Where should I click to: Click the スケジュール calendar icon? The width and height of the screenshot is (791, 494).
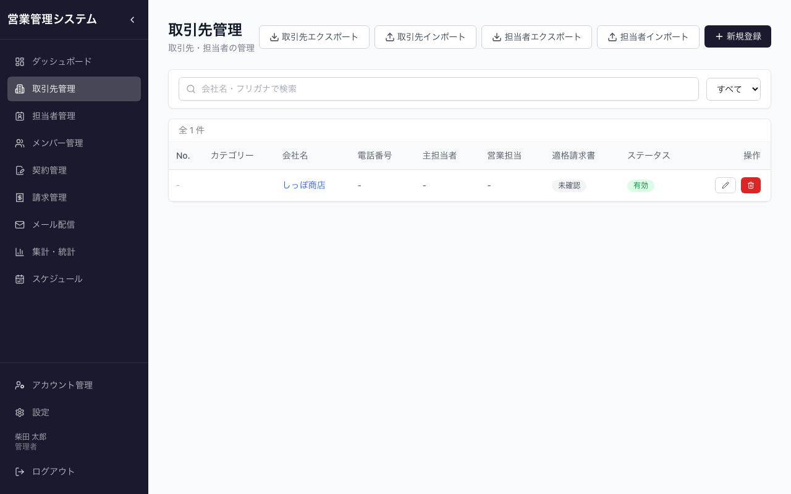[20, 279]
